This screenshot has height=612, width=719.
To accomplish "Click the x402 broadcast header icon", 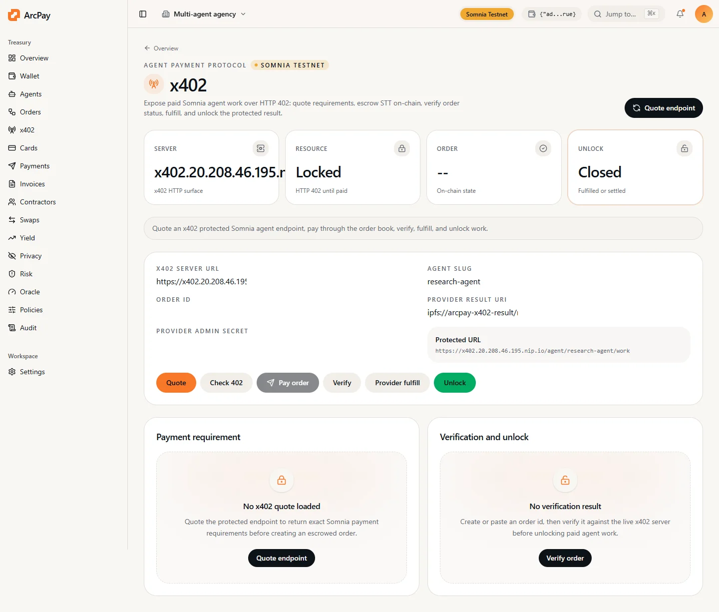I will coord(154,84).
